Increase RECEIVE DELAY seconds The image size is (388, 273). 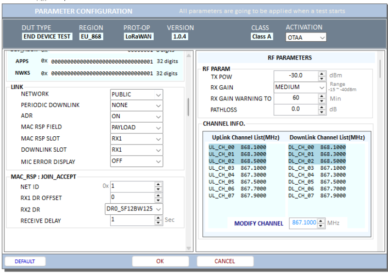pos(158,218)
